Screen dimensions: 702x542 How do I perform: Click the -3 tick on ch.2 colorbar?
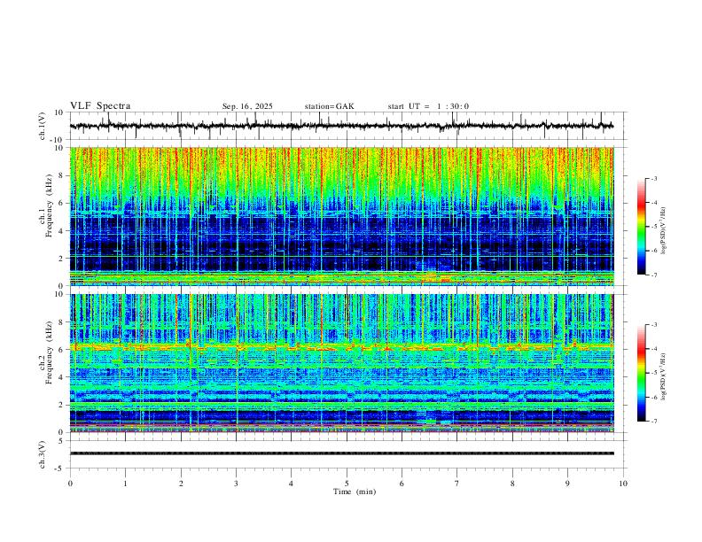point(654,325)
